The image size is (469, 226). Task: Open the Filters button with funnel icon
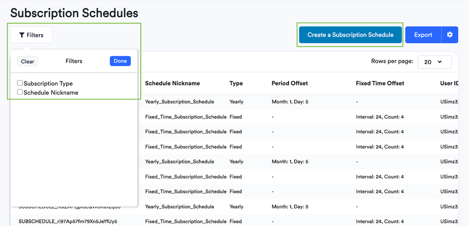click(x=31, y=35)
